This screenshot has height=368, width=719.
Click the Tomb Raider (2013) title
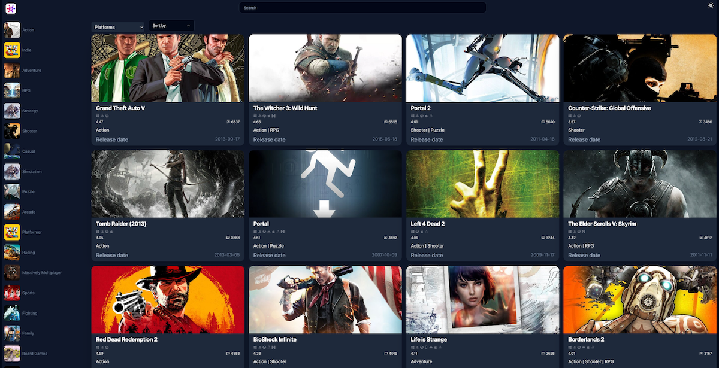tap(121, 224)
